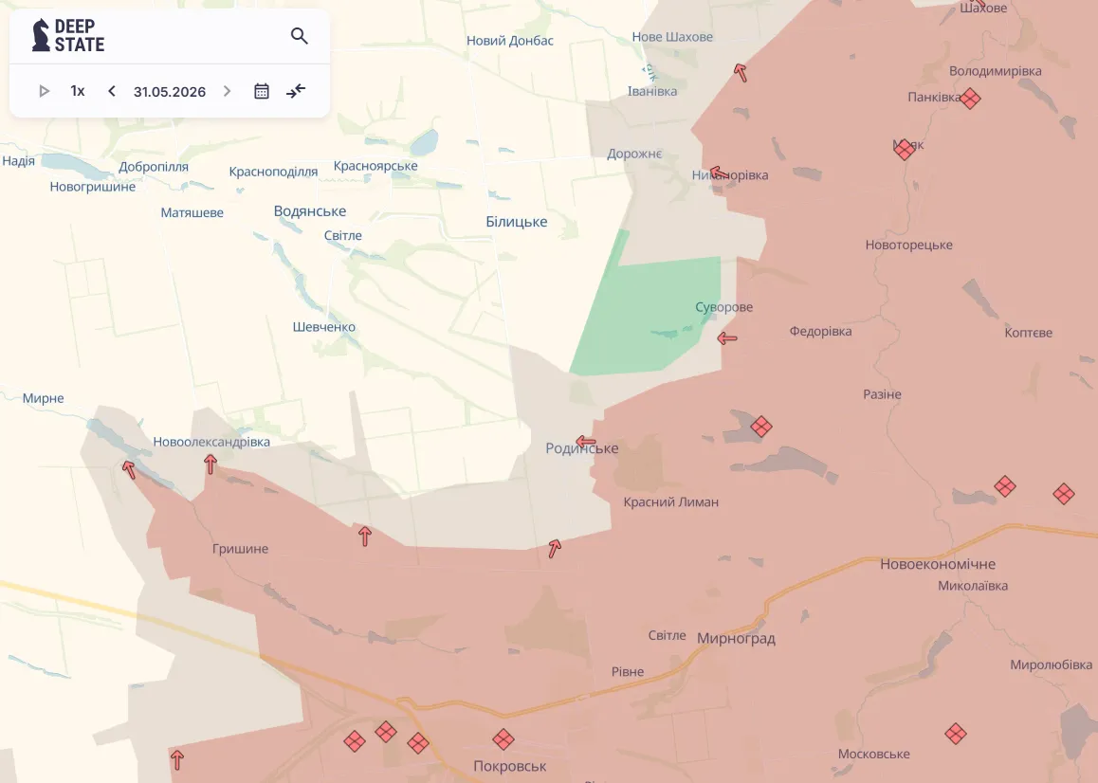Play the timeline animation
The width and height of the screenshot is (1098, 783).
click(x=45, y=91)
